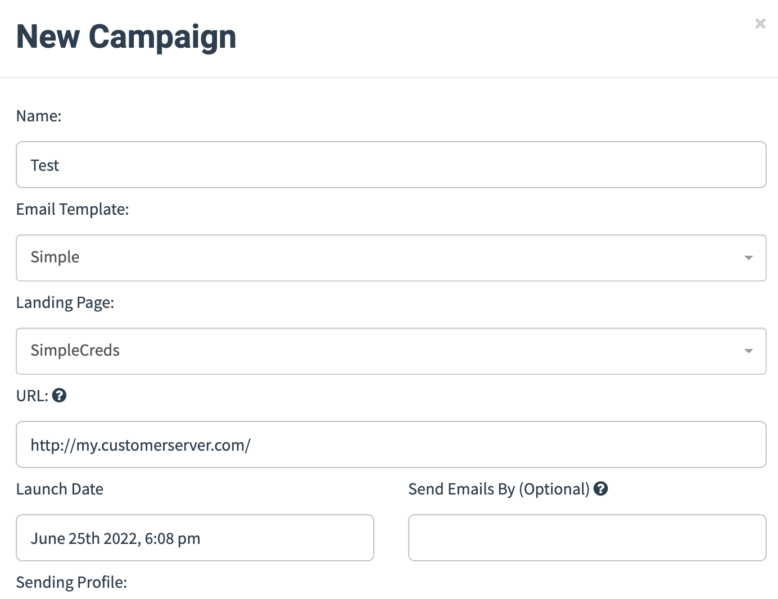Click the Landing Page label
The image size is (778, 599).
(65, 302)
